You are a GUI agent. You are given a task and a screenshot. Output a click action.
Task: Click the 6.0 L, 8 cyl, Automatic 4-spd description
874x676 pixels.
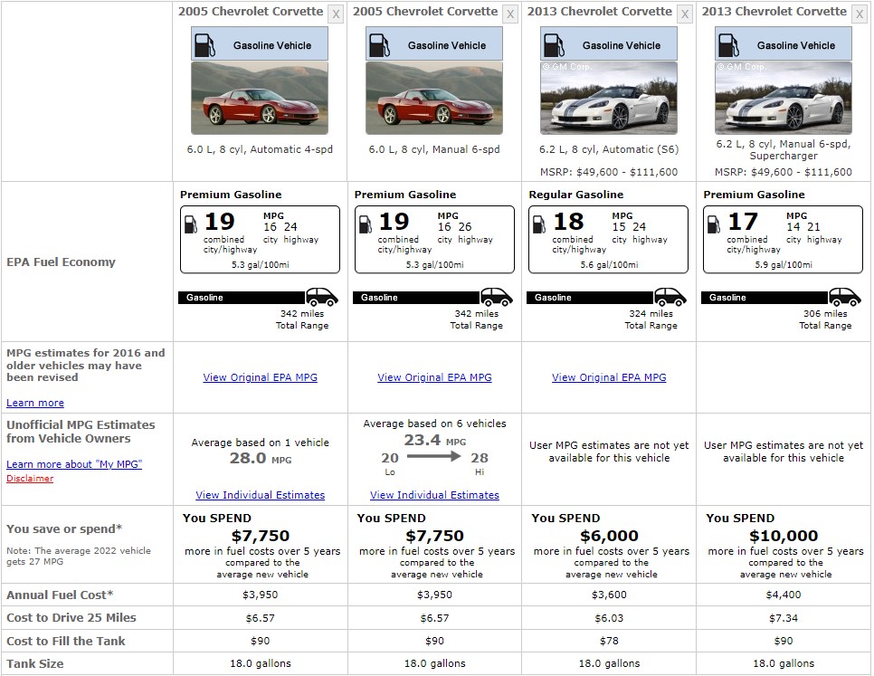[x=260, y=149]
